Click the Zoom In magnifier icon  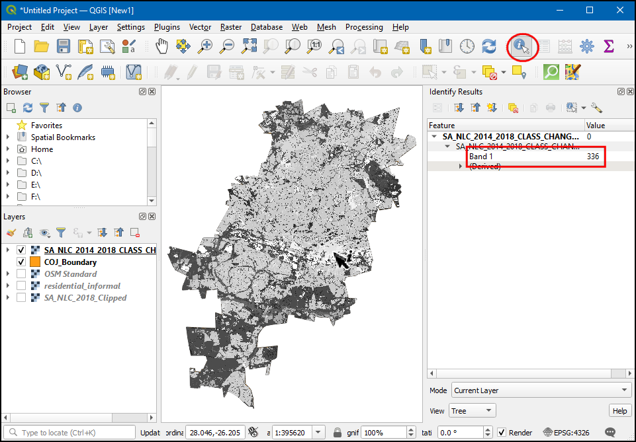pyautogui.click(x=206, y=46)
